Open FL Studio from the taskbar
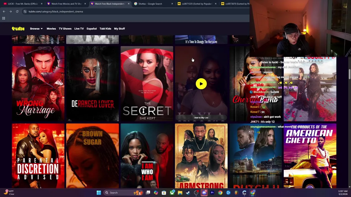This screenshot has width=351, height=197. pos(236,193)
